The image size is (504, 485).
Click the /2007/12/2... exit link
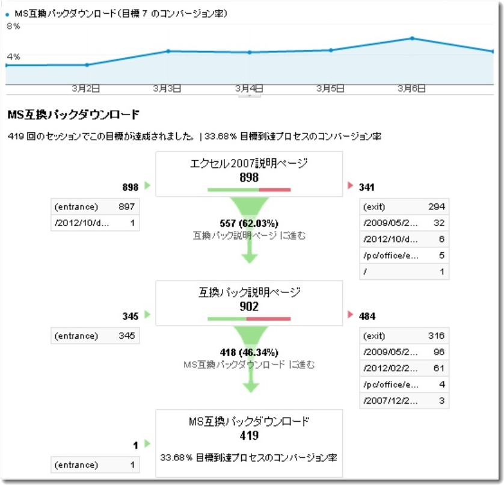[x=402, y=400]
